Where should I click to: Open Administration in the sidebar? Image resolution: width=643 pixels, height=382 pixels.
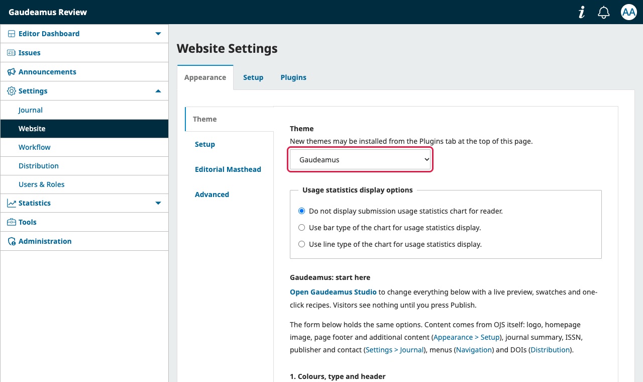tap(84, 241)
